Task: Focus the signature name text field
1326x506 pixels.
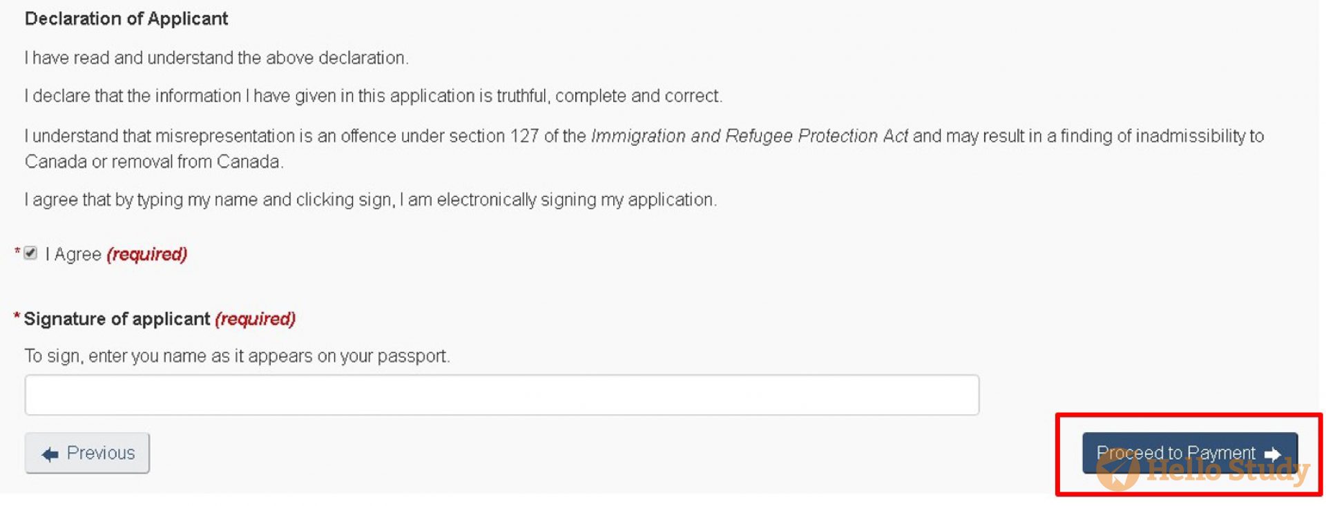Action: pos(501,395)
